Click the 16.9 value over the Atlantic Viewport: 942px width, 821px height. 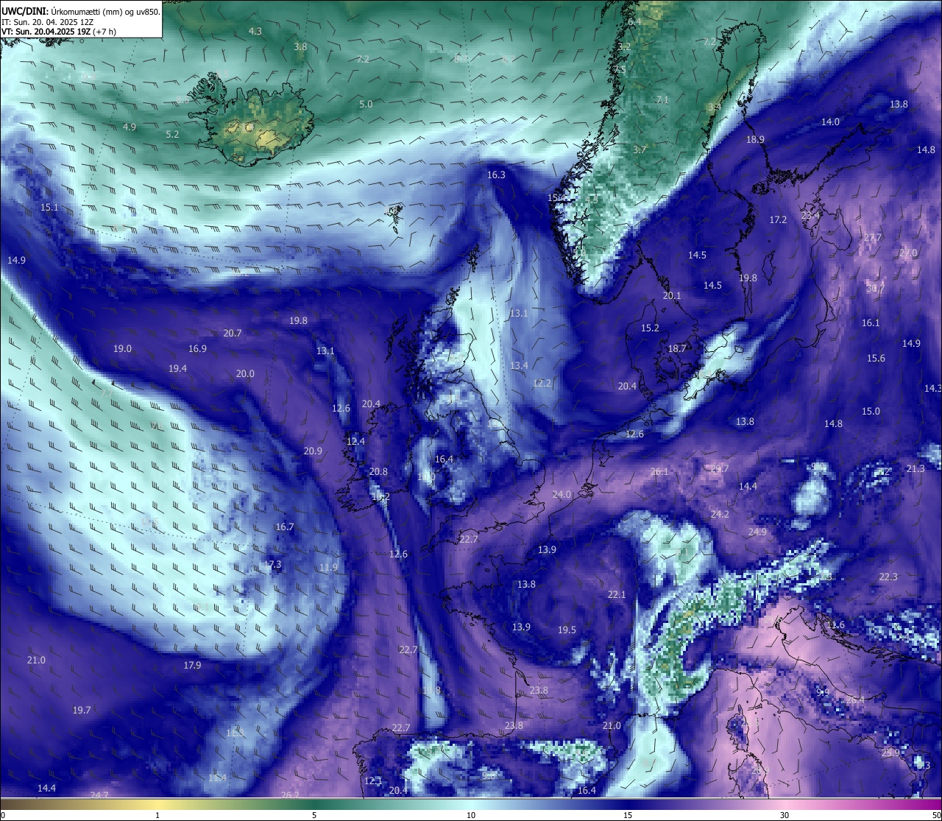click(197, 349)
